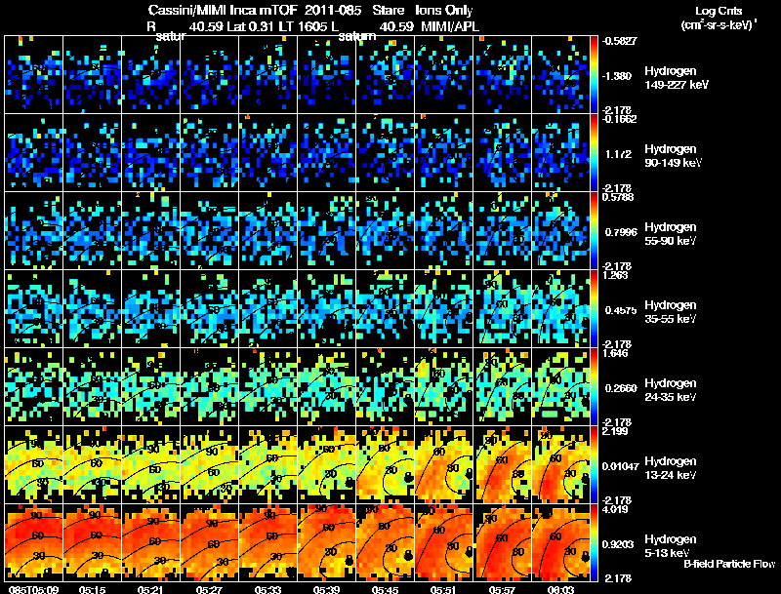
Task: Open the 5-13 keV panel in the 085T05:09 column
Action: [x=33, y=543]
